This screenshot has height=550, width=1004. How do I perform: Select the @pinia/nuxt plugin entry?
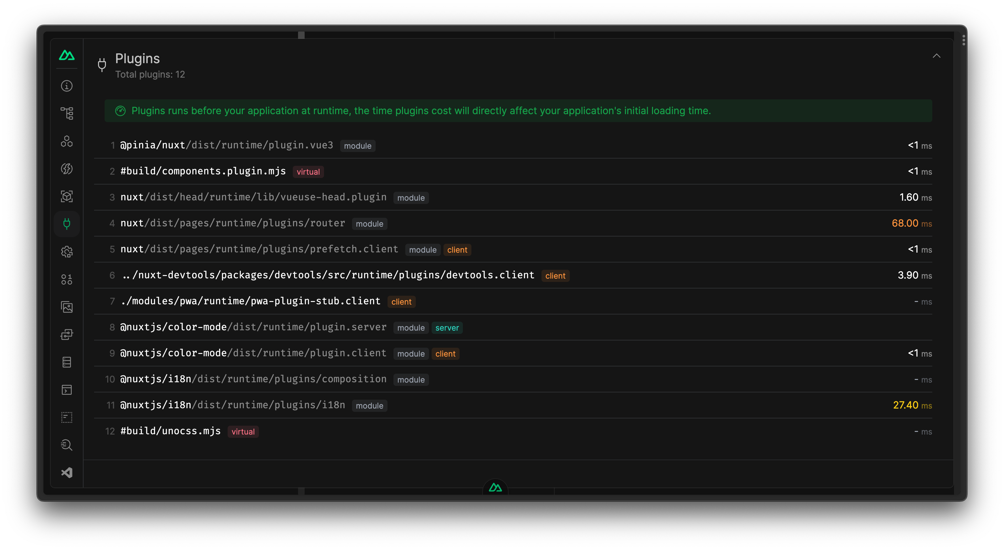(226, 145)
